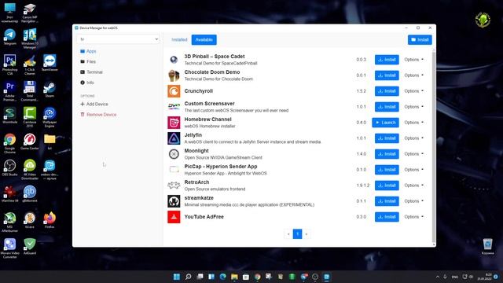Install the 3D Pinball Space Cadet app
This screenshot has height=283, width=503.
387,60
